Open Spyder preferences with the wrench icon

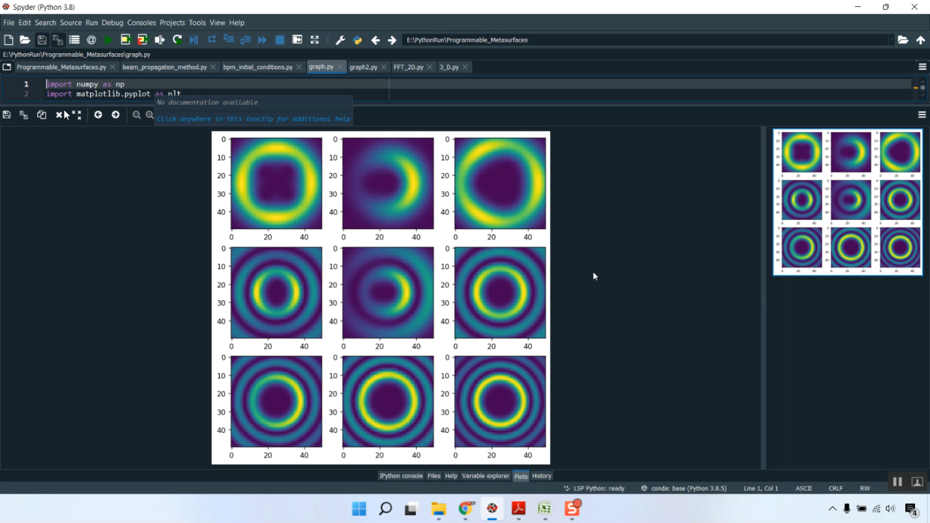[x=340, y=40]
